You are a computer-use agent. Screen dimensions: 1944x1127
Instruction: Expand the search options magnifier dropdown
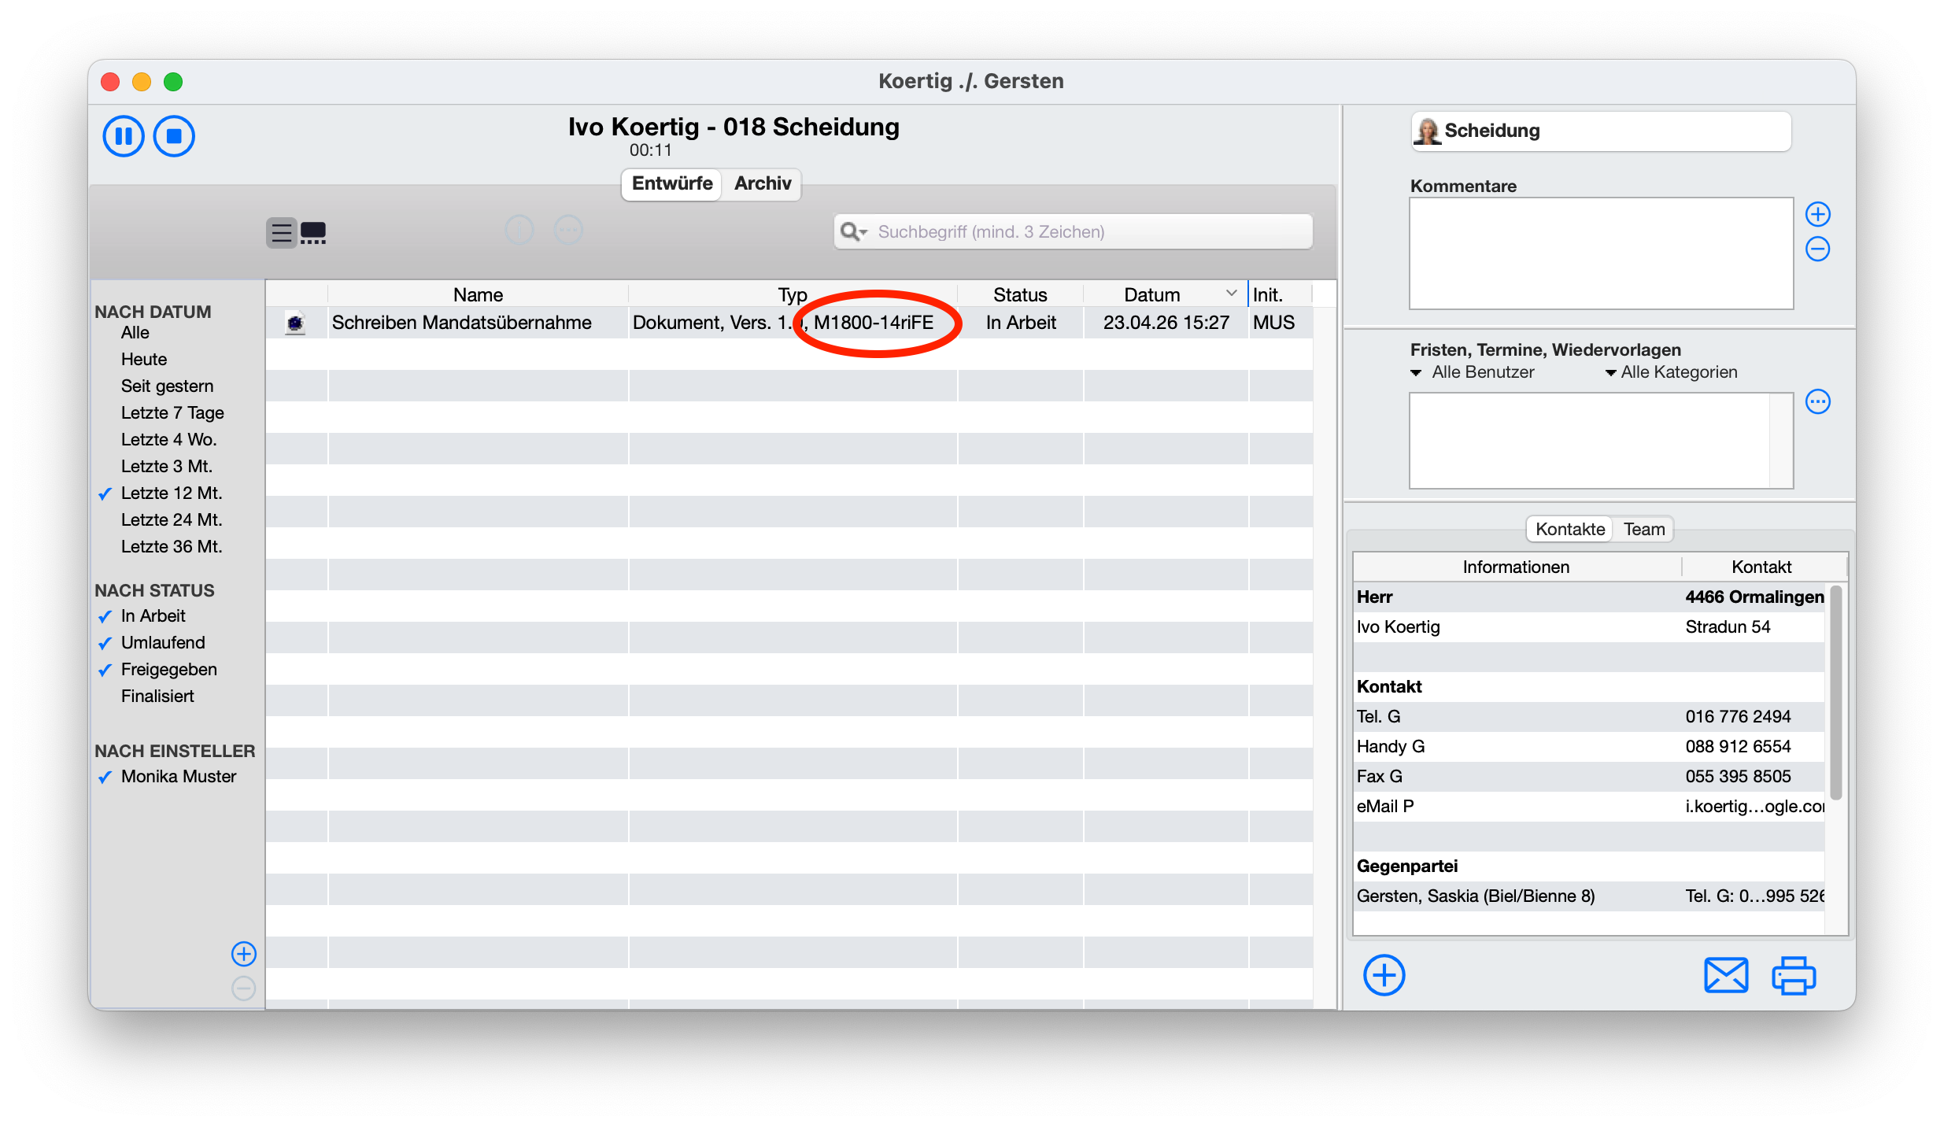pos(853,232)
